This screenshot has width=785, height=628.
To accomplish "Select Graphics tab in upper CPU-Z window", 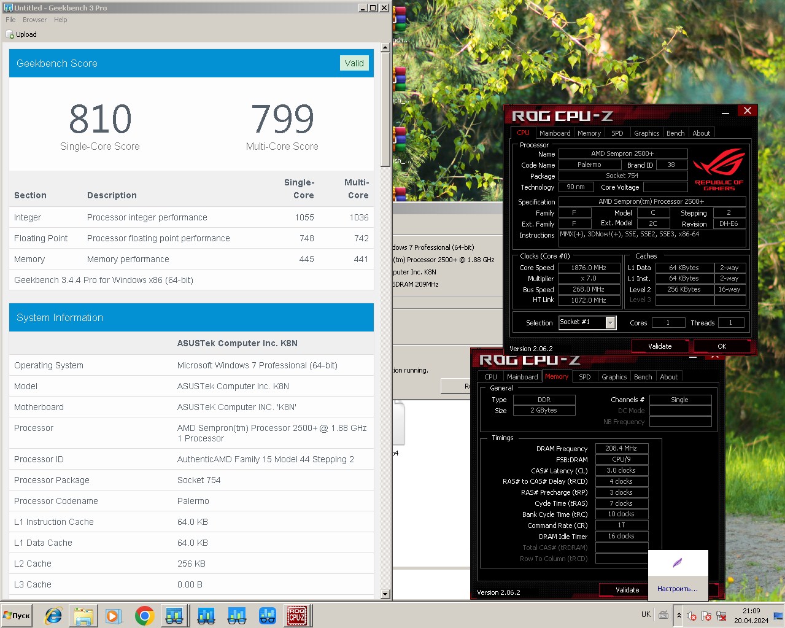I will [647, 133].
